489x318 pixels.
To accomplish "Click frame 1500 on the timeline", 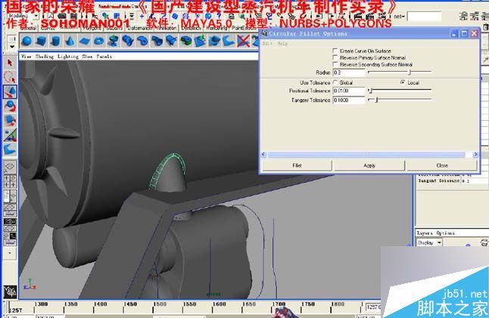I will (x=160, y=306).
